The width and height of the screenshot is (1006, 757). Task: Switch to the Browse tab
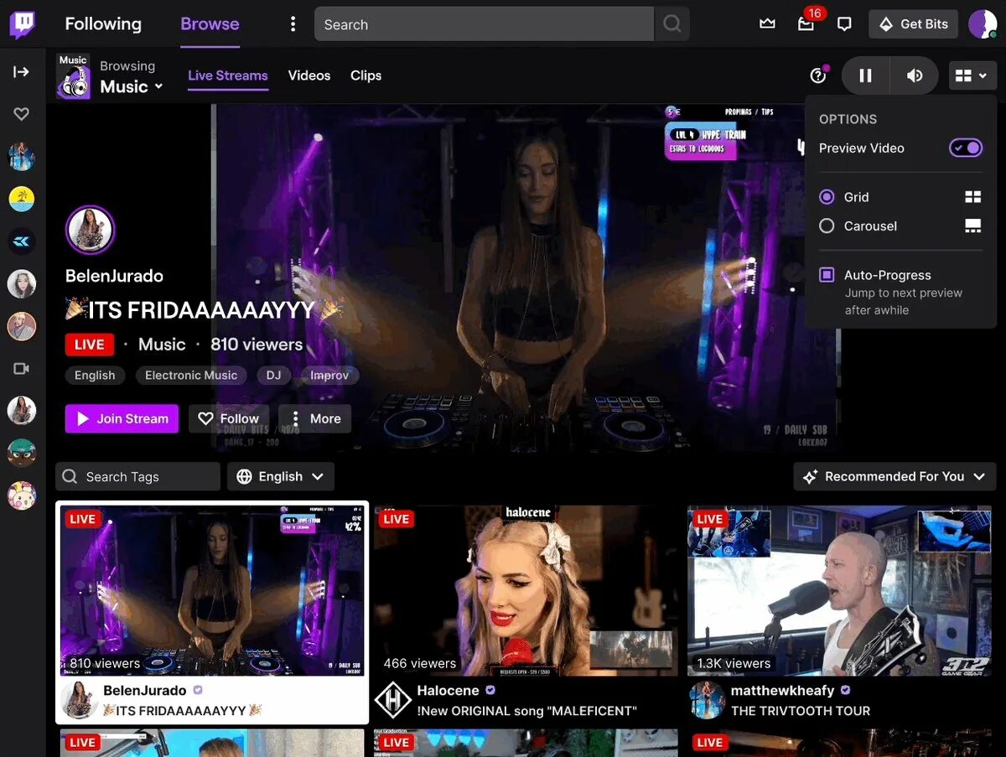(x=210, y=24)
